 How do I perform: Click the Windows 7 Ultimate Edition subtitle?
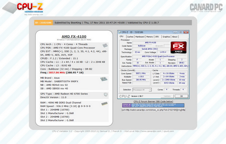coord(74,40)
